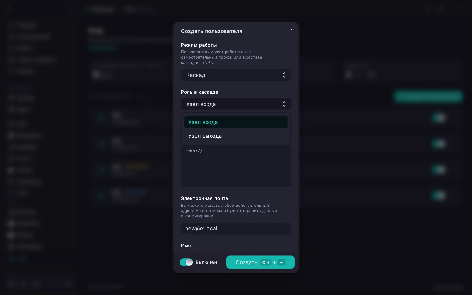This screenshot has width=472, height=295.
Task: Click the email field containing new@x.local
Action: click(236, 228)
